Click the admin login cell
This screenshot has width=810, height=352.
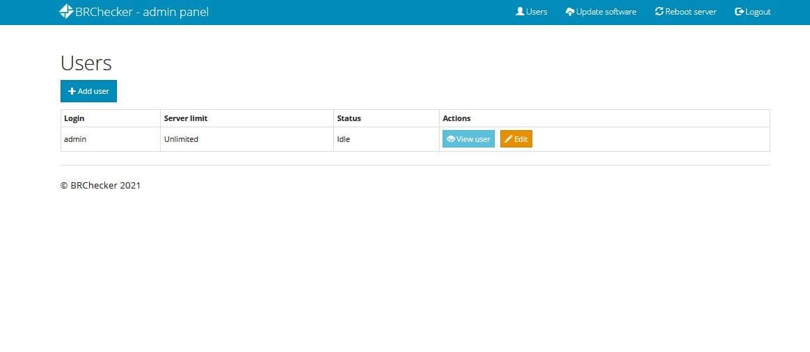tap(111, 139)
